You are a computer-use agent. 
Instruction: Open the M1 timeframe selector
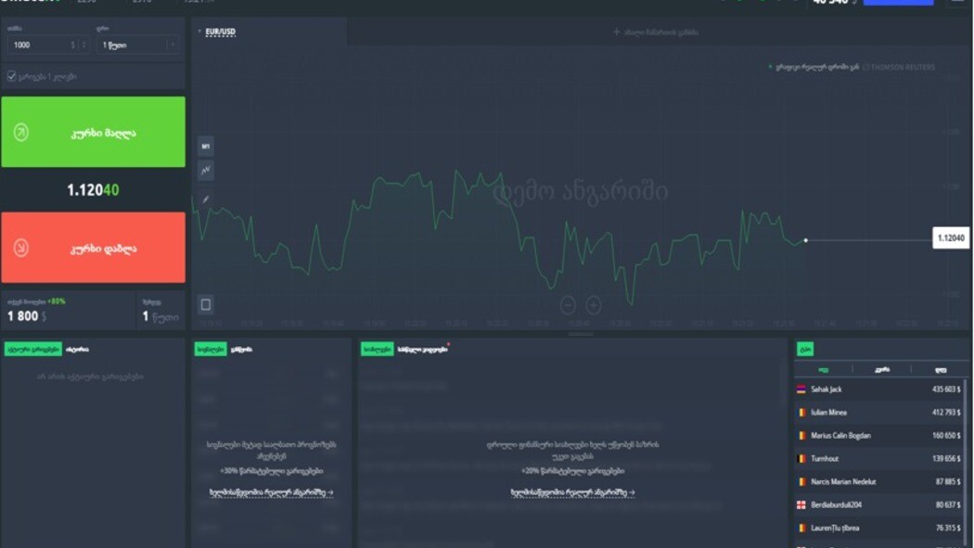206,147
